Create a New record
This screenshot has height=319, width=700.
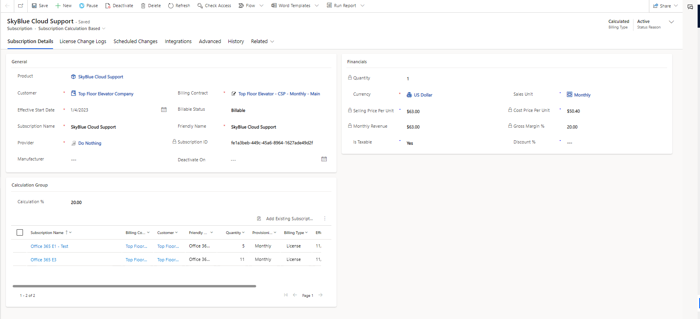coord(63,6)
